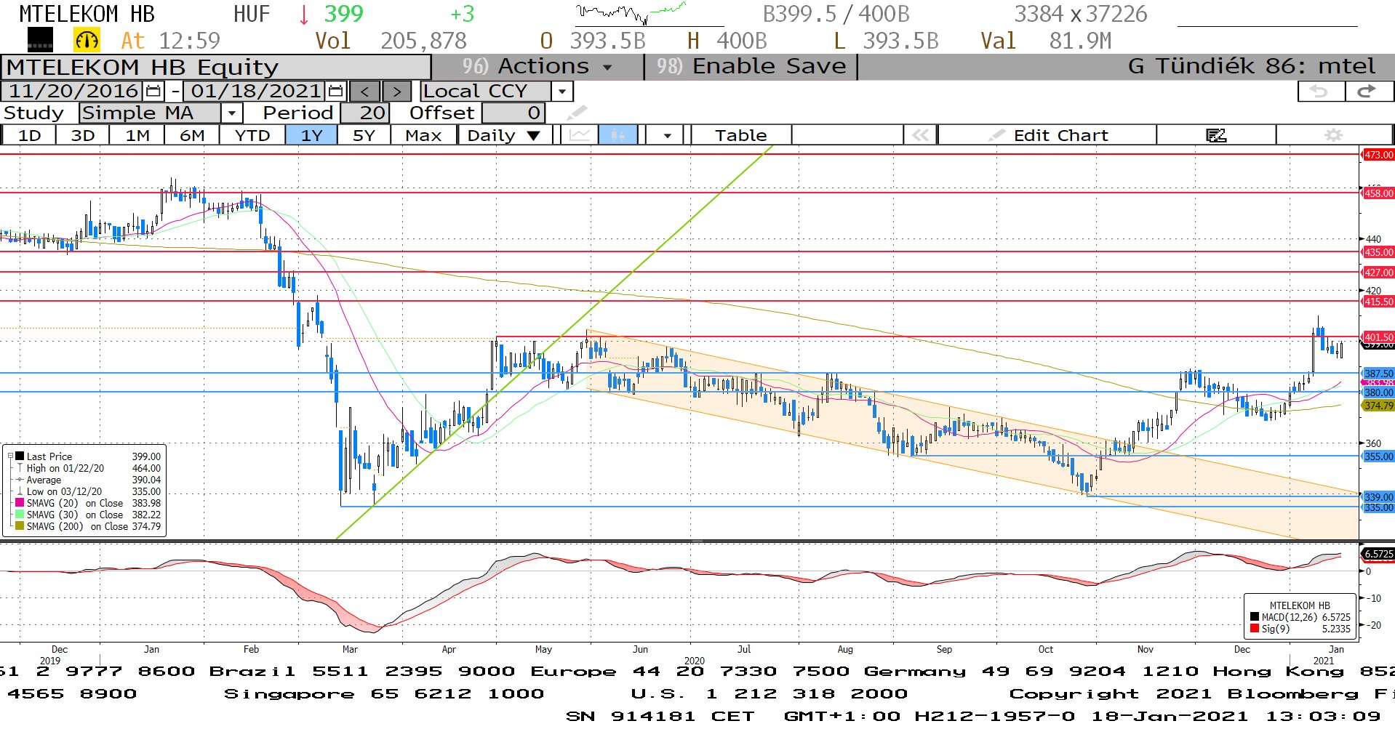The width and height of the screenshot is (1395, 745).
Task: Click the Low on 03/12/20 legend row
Action: [x=89, y=491]
